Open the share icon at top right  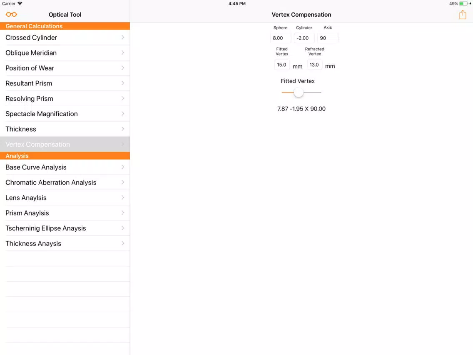tap(463, 15)
